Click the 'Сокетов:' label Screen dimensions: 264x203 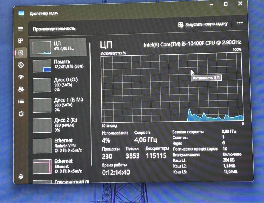click(180, 138)
